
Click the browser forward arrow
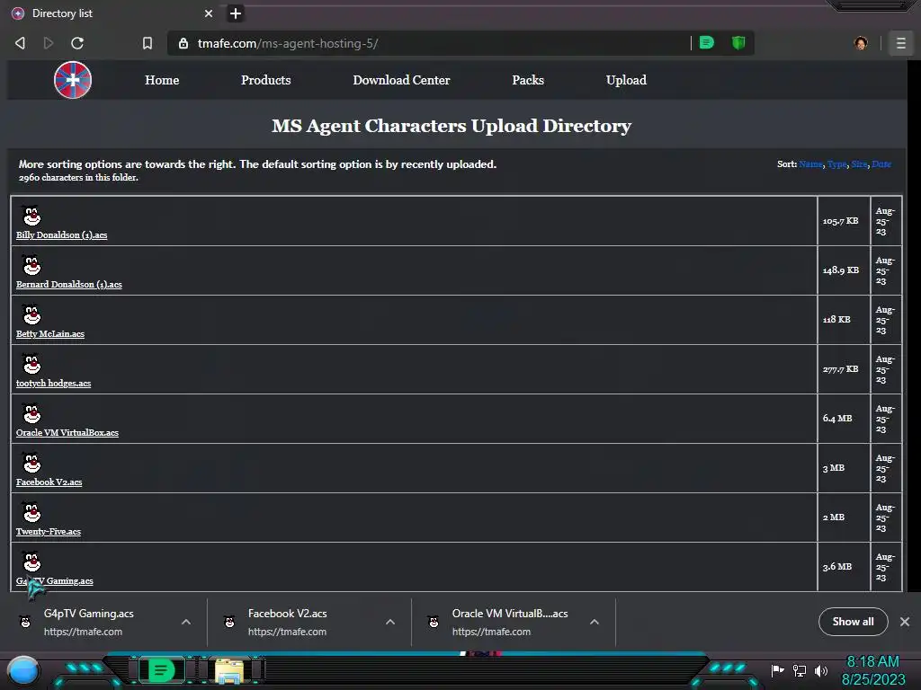click(49, 43)
